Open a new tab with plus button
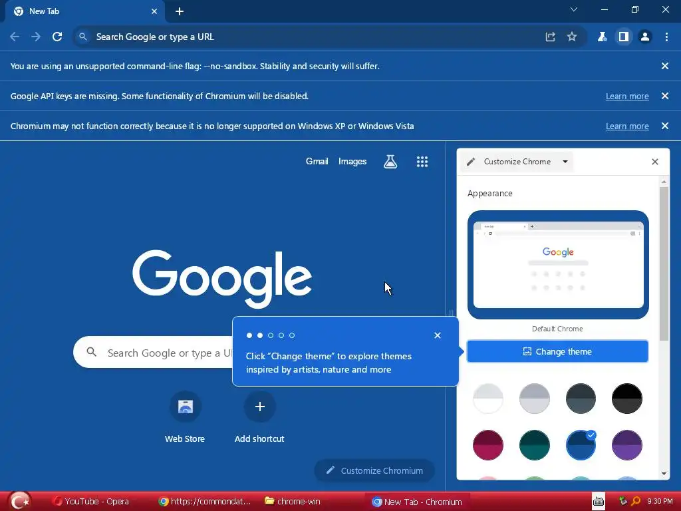The image size is (681, 511). tap(180, 12)
